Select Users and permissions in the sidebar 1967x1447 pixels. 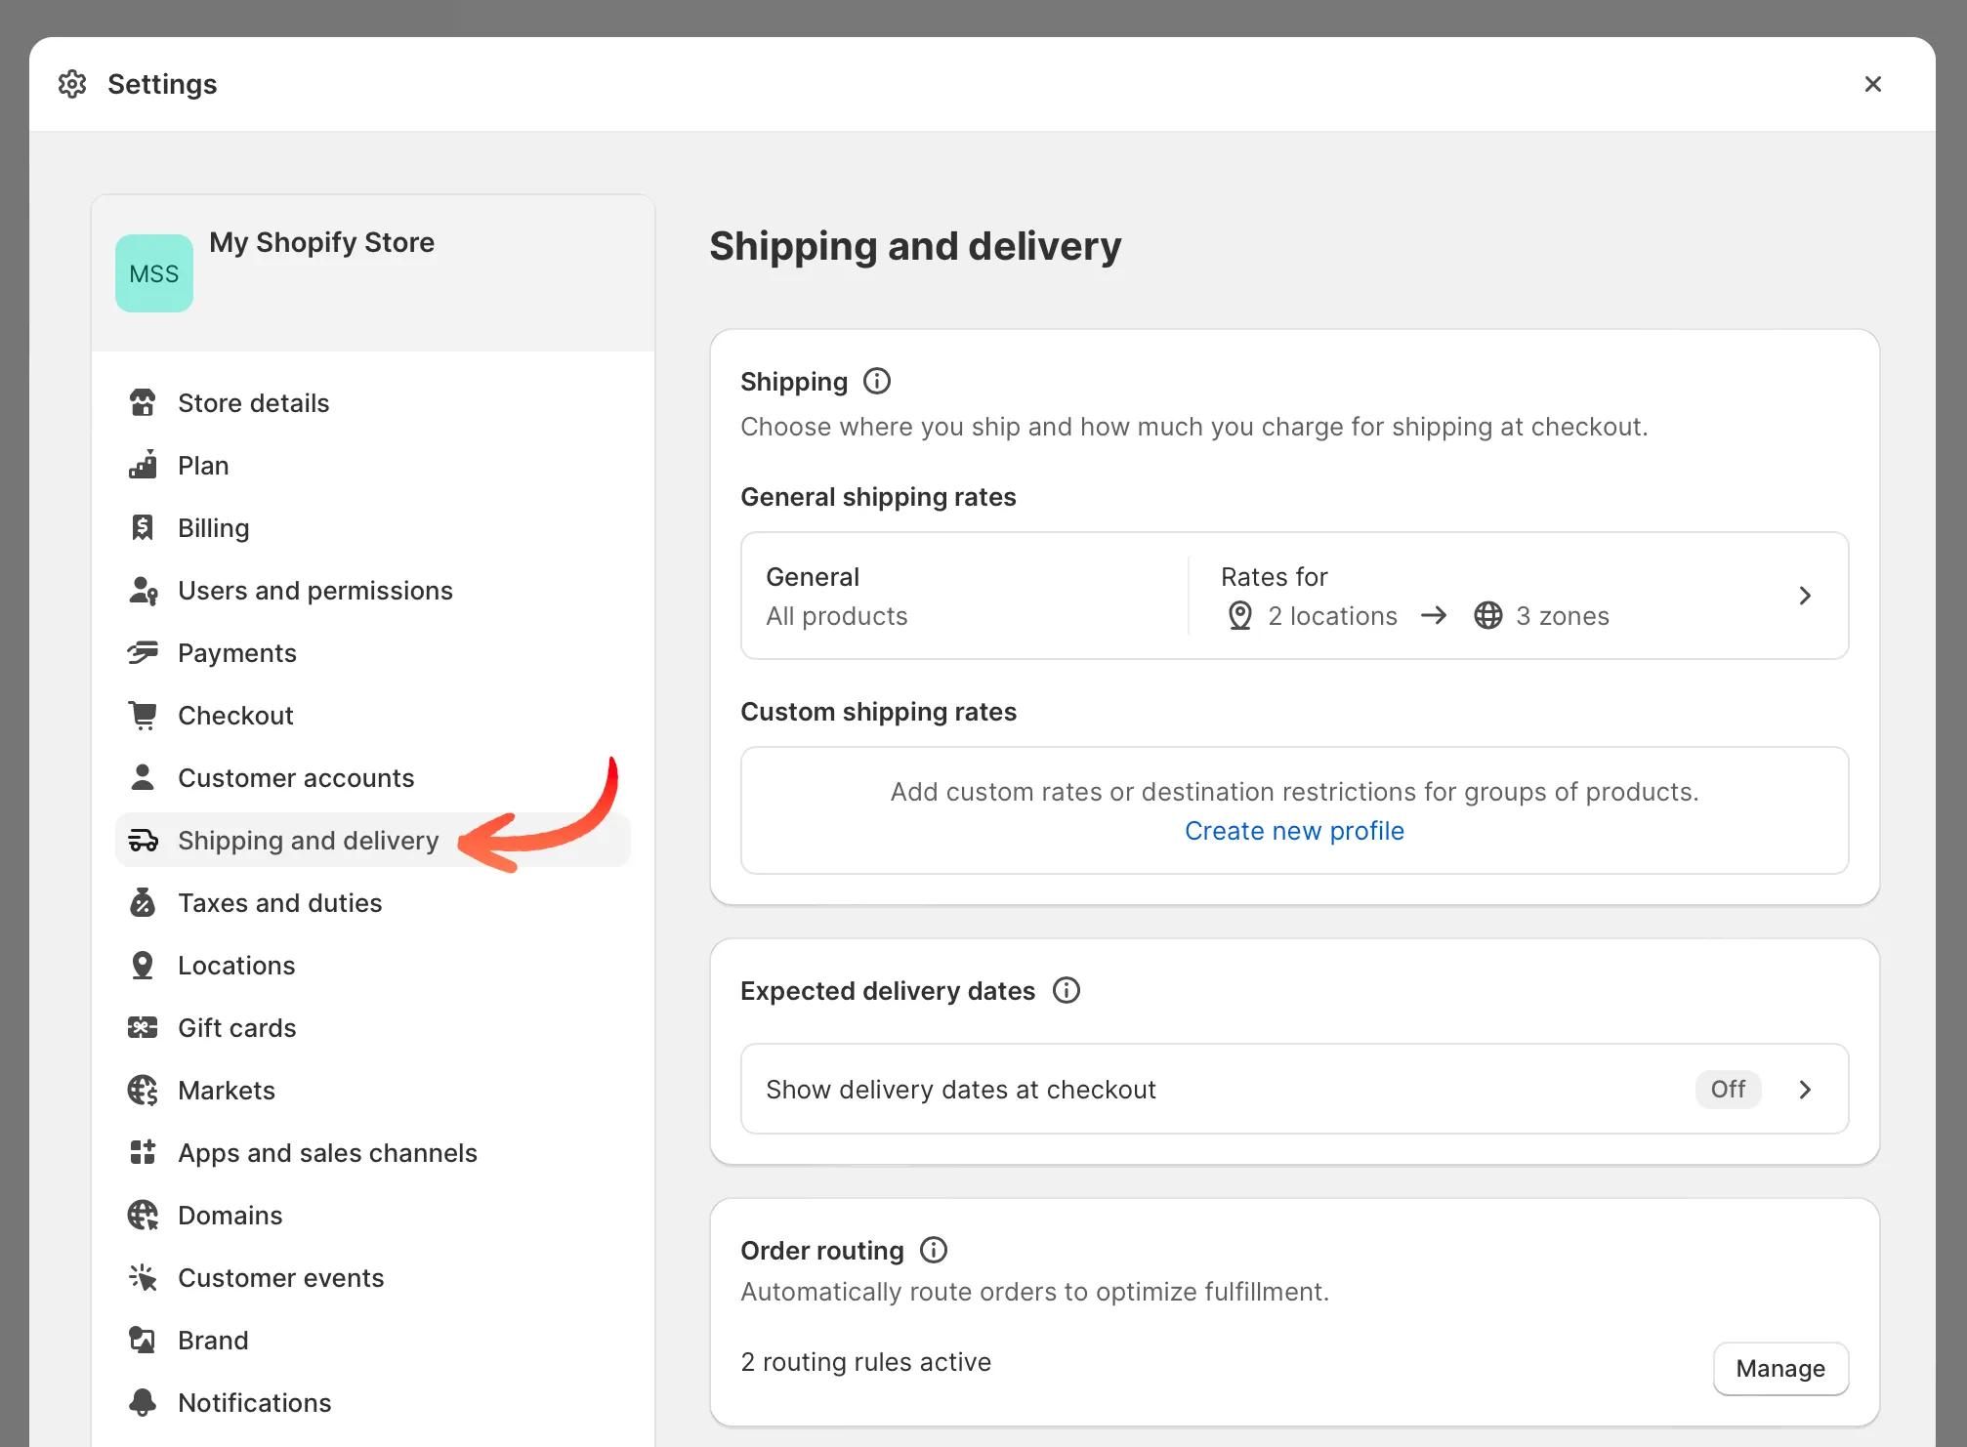point(373,590)
